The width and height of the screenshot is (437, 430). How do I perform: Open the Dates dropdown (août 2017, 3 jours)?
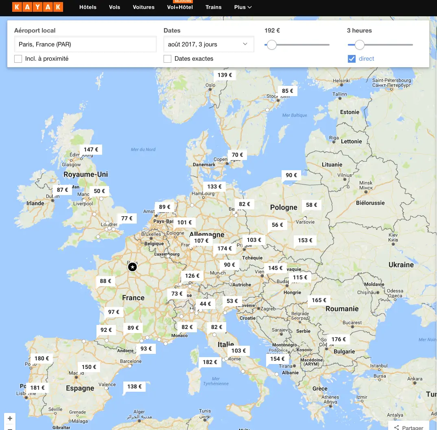coord(209,44)
